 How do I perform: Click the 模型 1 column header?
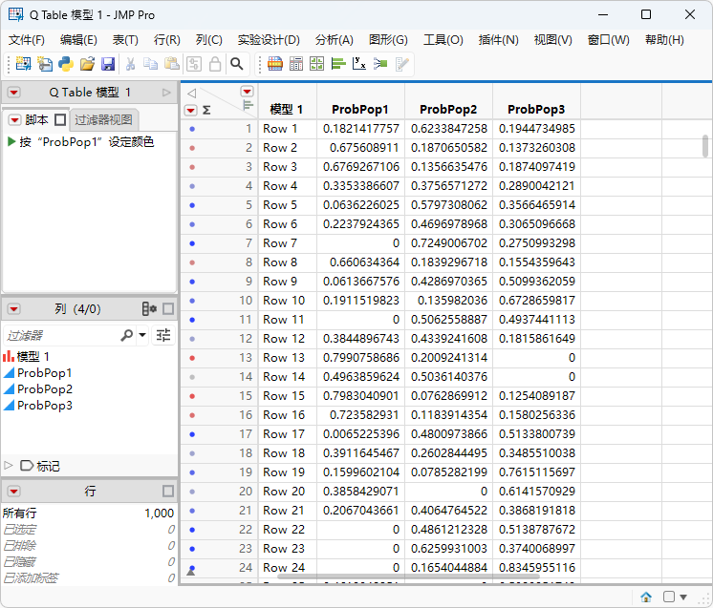tap(287, 110)
